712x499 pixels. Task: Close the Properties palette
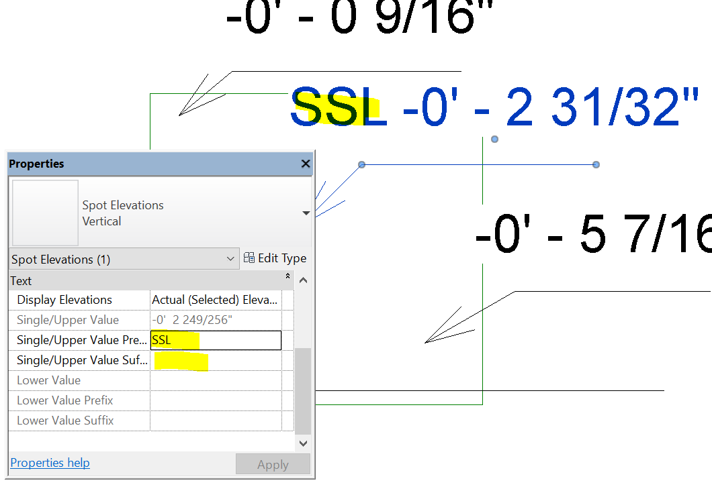point(305,164)
